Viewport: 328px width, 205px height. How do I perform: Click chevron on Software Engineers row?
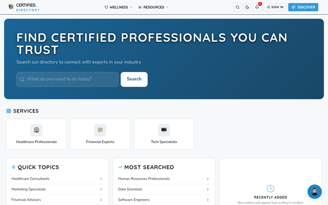[x=208, y=200]
